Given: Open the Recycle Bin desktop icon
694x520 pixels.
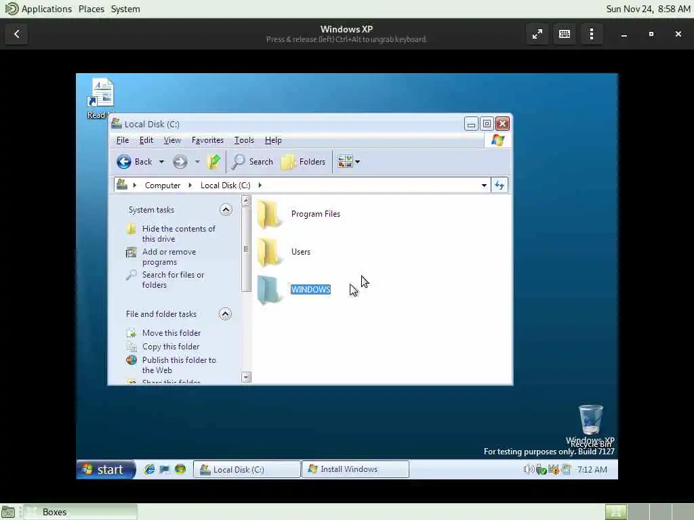Looking at the screenshot, I should (591, 420).
